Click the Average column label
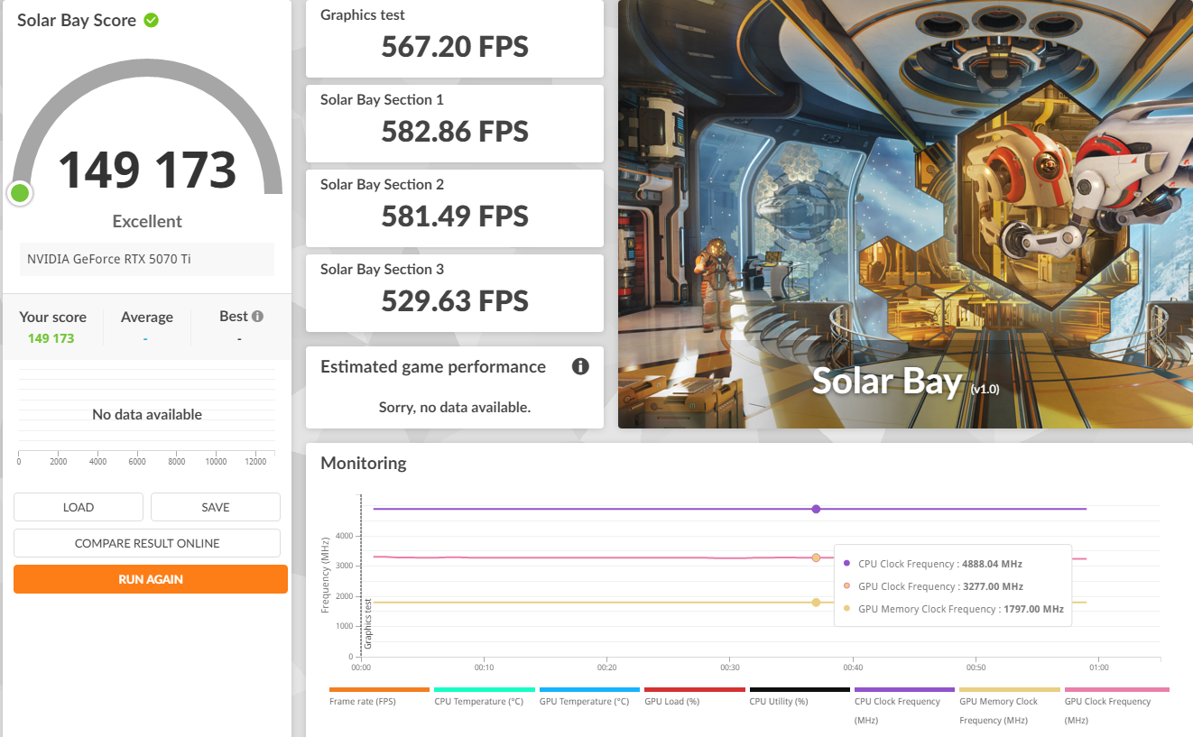Viewport: 1193px width, 737px height. (146, 317)
